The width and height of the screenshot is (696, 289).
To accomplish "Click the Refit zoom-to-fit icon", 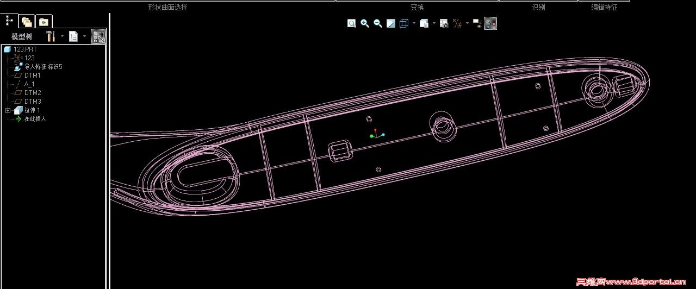I will click(x=352, y=23).
